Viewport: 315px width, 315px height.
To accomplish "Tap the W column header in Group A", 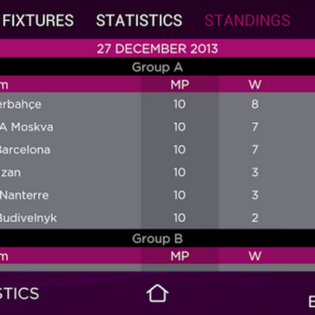I will pyautogui.click(x=255, y=84).
